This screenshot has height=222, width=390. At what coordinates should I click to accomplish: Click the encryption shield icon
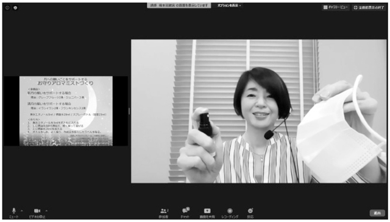15,8
